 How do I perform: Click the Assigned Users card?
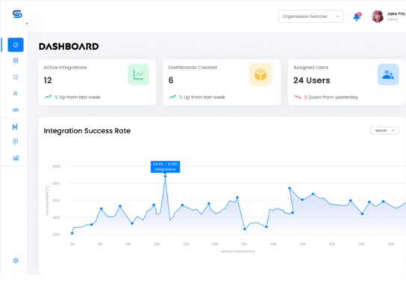pyautogui.click(x=347, y=82)
